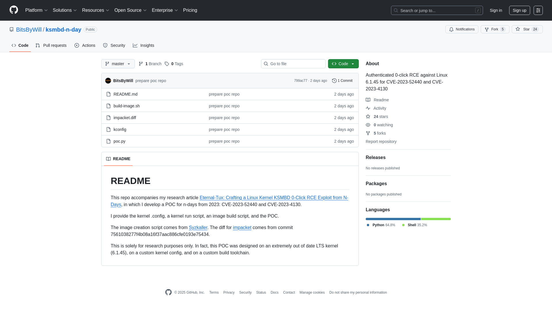Image resolution: width=552 pixels, height=310 pixels.
Task: Click the star icon on the Star button
Action: click(518, 29)
